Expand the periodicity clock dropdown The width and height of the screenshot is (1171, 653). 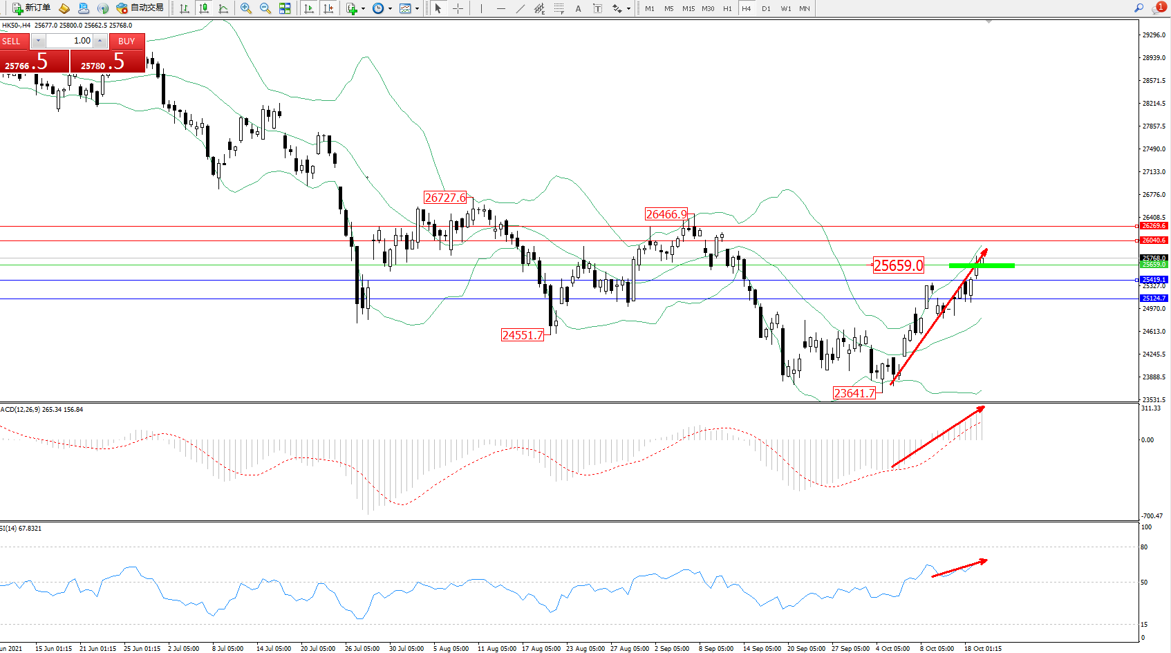click(x=390, y=8)
